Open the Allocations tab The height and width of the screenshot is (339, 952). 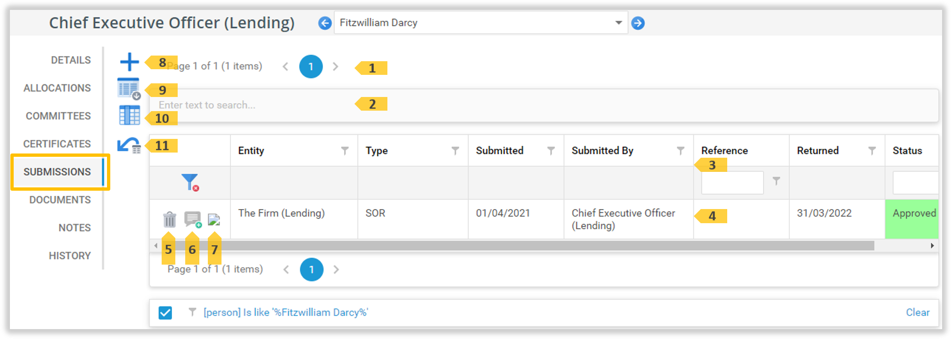pyautogui.click(x=57, y=88)
